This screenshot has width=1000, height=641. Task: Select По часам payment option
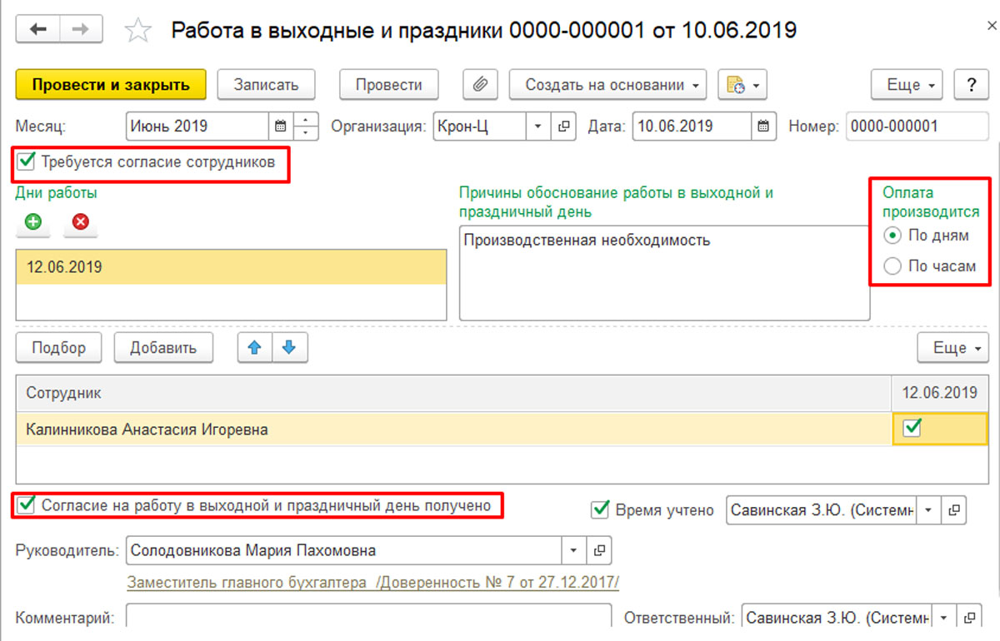[x=892, y=266]
